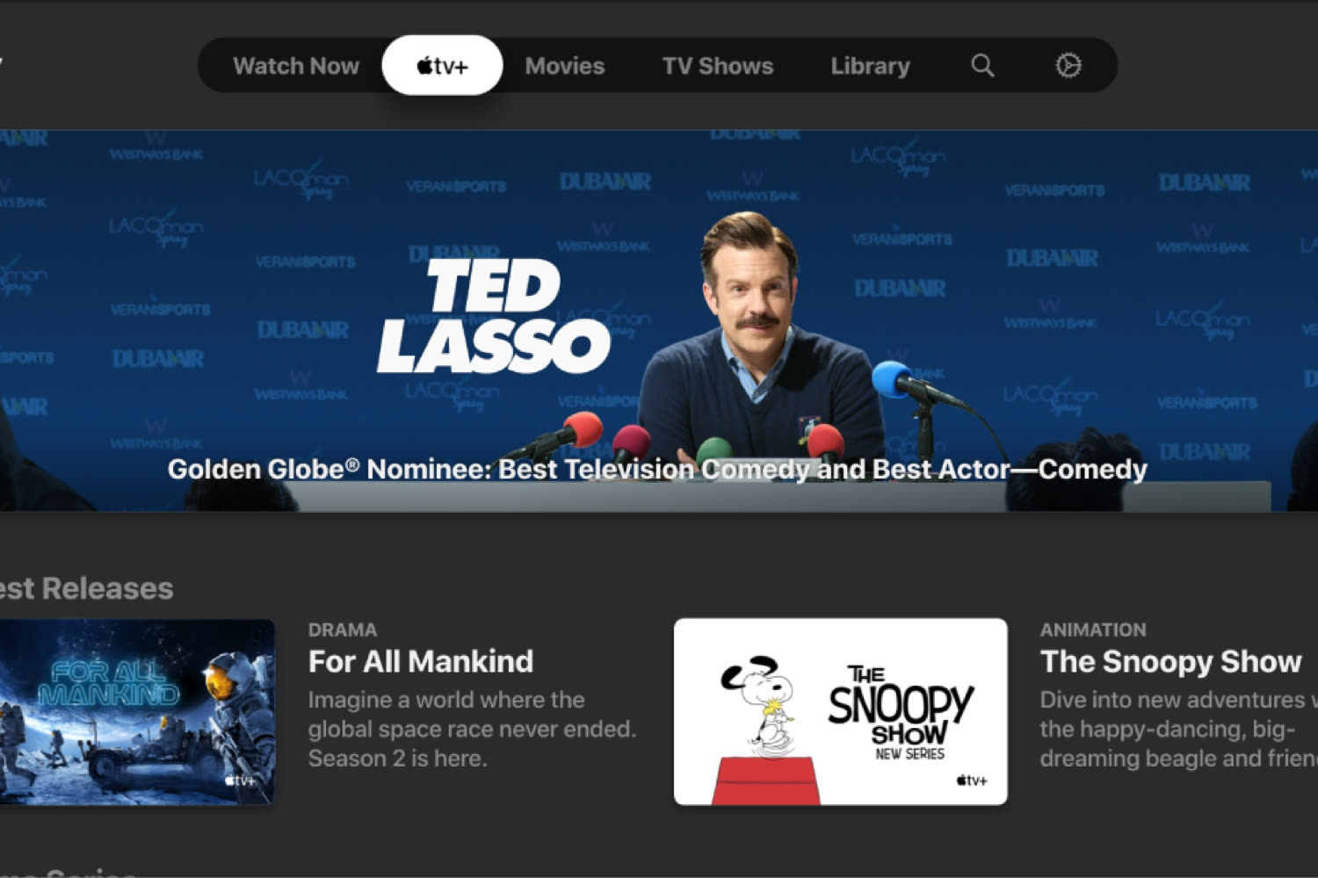The image size is (1318, 878).
Task: Click the Latest Releases section heading
Action: point(87,588)
